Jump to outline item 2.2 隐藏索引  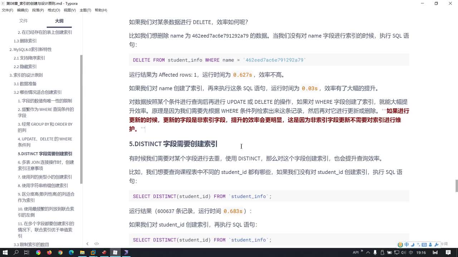[25, 66]
